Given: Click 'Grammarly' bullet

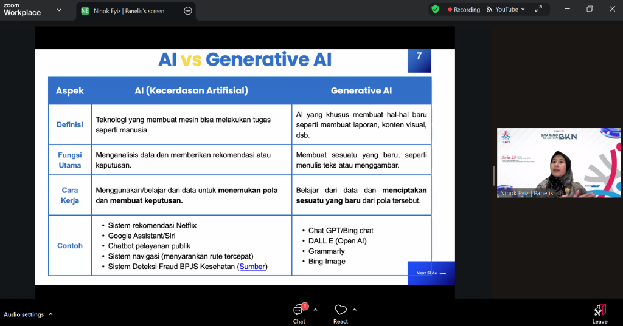Looking at the screenshot, I should pos(327,251).
